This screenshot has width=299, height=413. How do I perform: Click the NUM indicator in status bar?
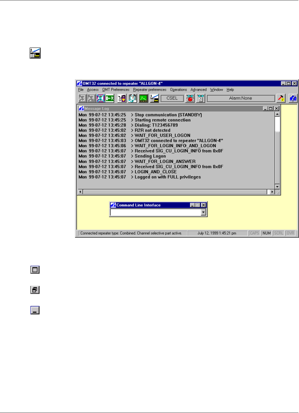(266, 233)
